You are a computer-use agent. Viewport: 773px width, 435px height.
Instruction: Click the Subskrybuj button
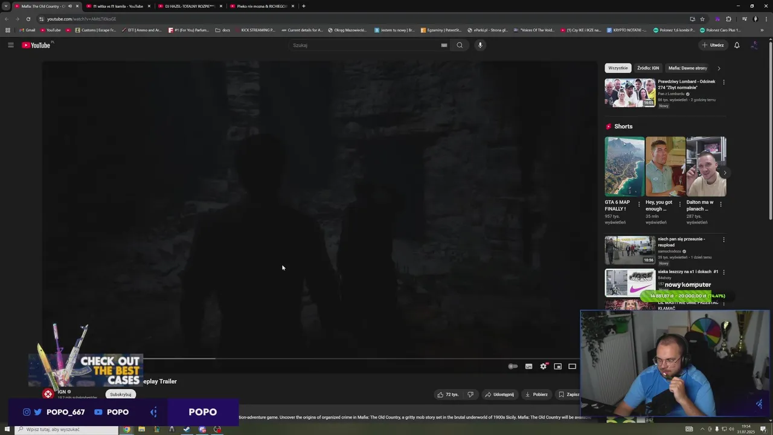click(x=121, y=395)
